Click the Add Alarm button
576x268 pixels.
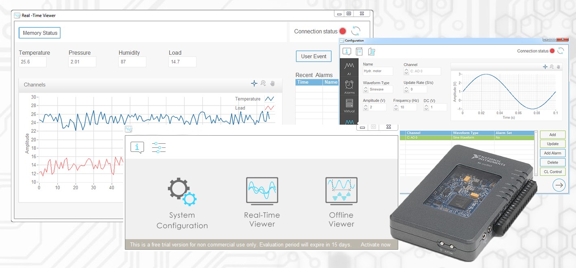click(x=552, y=153)
